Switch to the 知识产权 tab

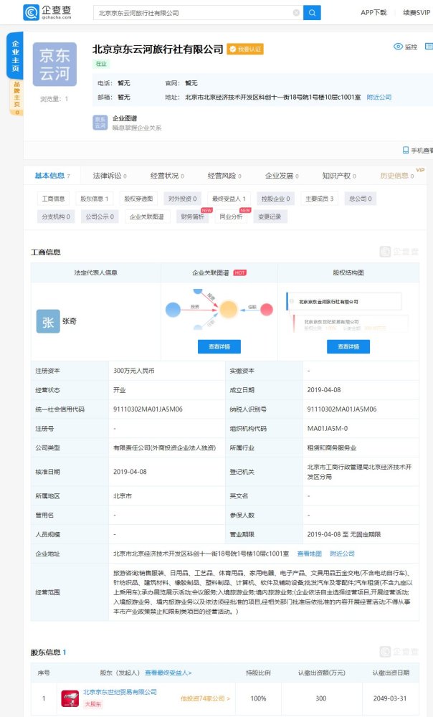pyautogui.click(x=339, y=176)
